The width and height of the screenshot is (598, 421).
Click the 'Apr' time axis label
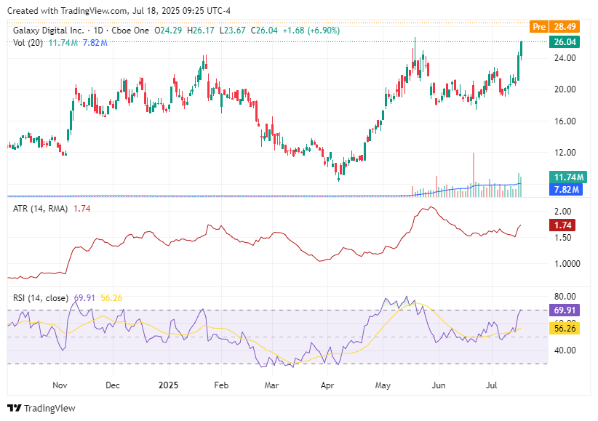click(x=327, y=385)
